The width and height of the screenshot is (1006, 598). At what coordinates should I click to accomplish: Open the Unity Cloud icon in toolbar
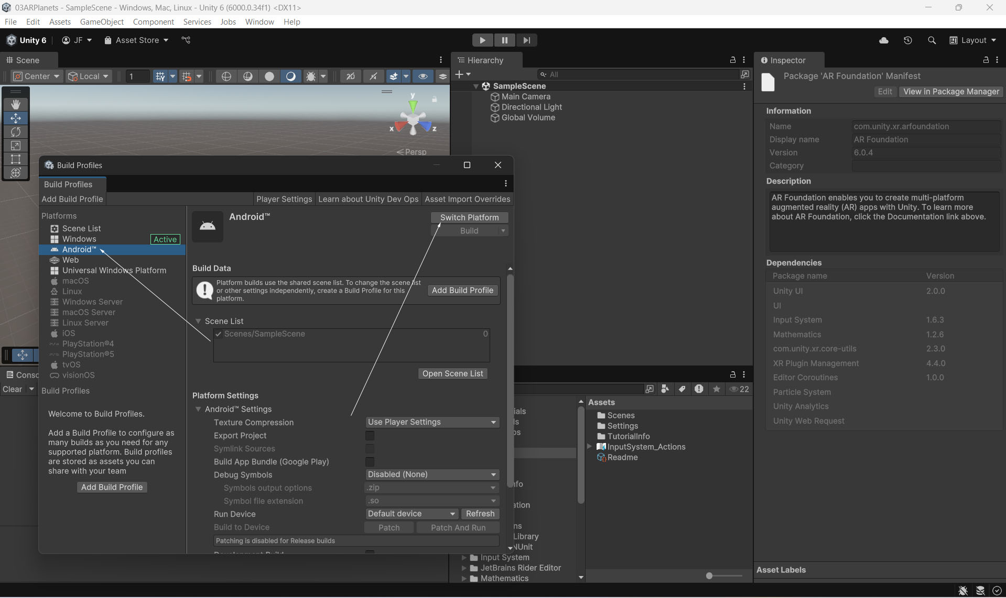[883, 40]
